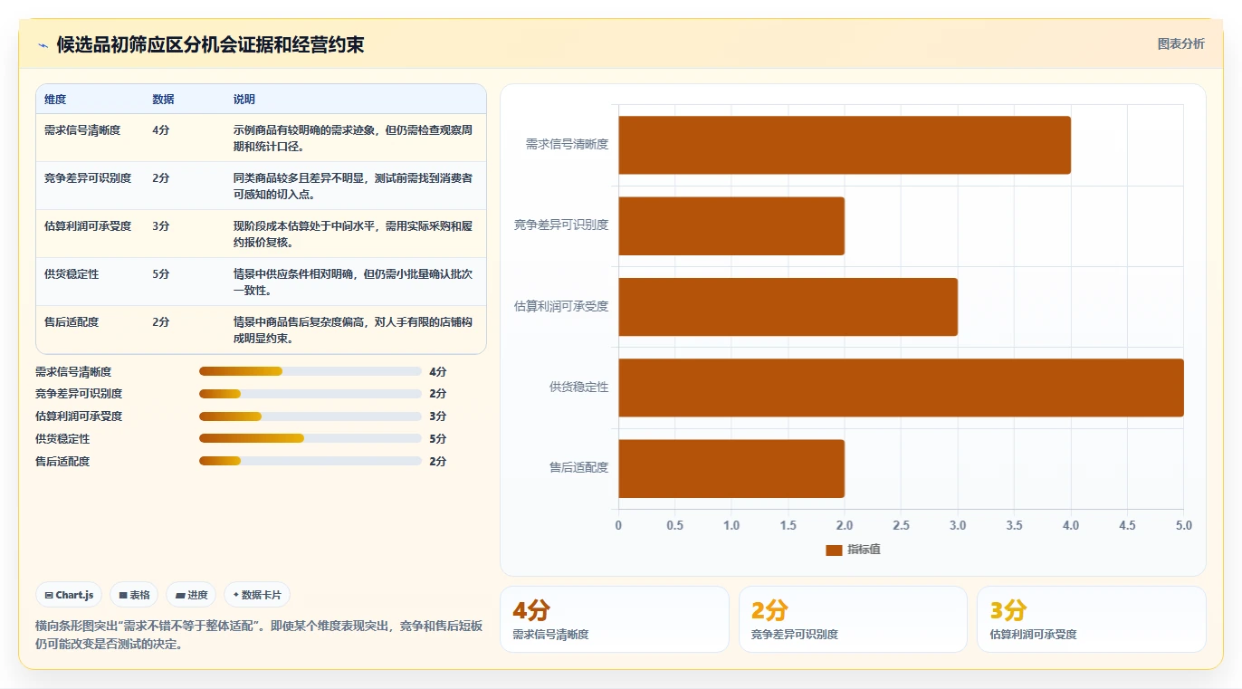1242x689 pixels.
Task: Click the 3分 value in the table's 数据 column
Action: [x=161, y=225]
